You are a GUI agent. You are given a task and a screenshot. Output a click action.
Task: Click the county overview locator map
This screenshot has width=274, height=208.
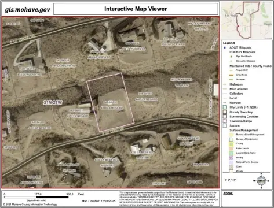247,20
